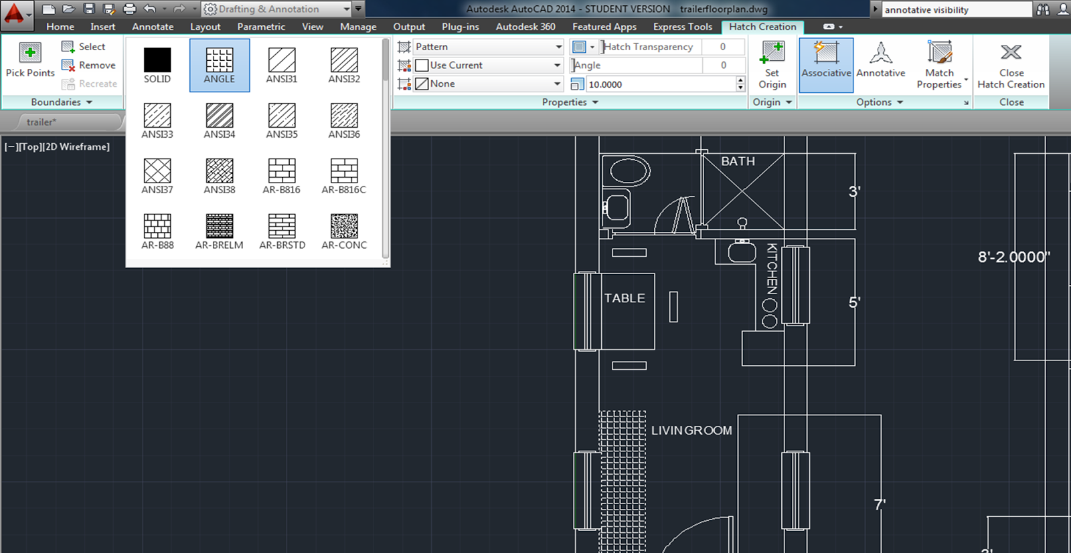
Task: Choose the AR-BRSTD pattern
Action: point(282,231)
